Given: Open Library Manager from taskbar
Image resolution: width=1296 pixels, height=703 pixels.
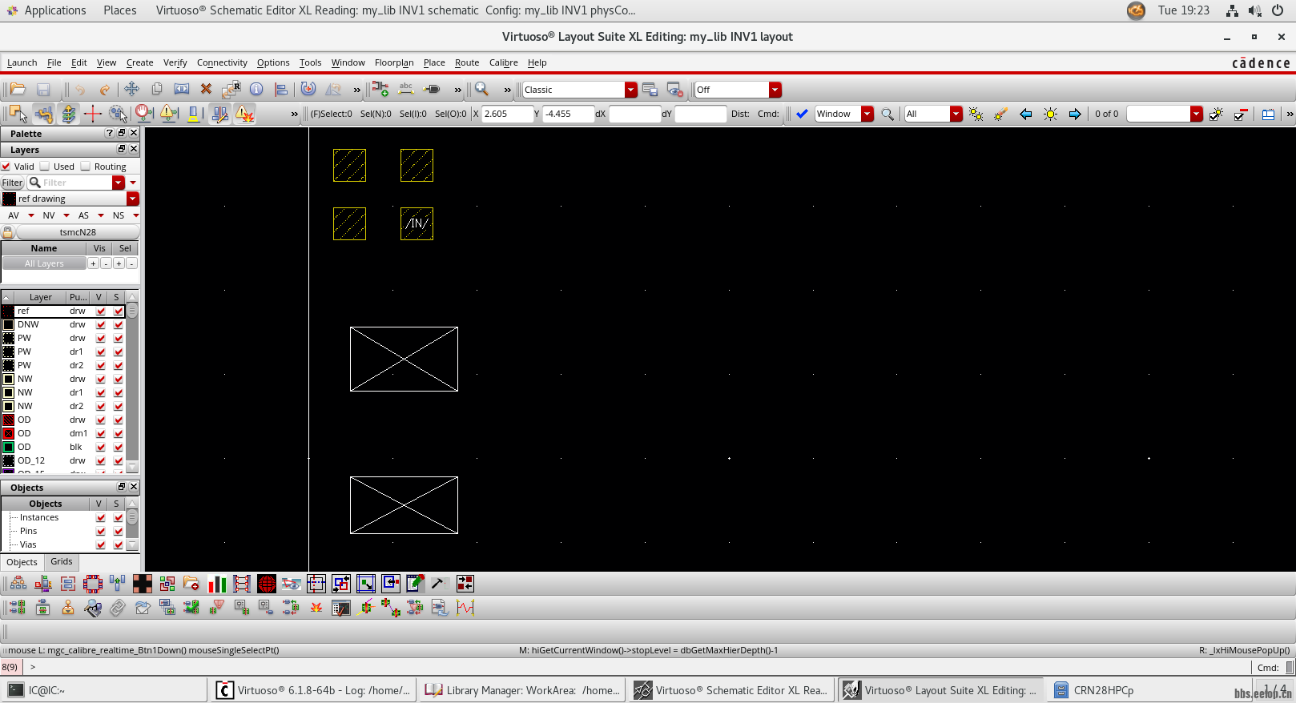Looking at the screenshot, I should point(523,690).
